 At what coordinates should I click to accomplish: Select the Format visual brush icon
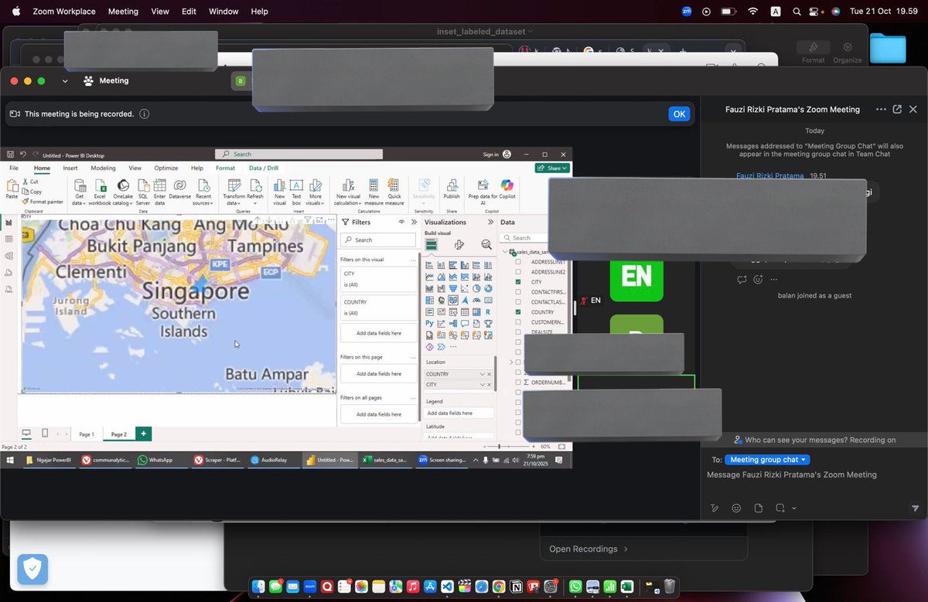click(x=459, y=244)
